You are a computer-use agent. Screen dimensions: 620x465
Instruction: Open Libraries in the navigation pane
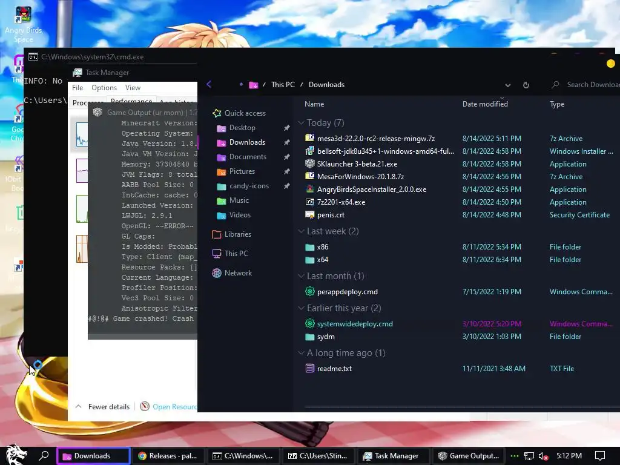coord(232,234)
